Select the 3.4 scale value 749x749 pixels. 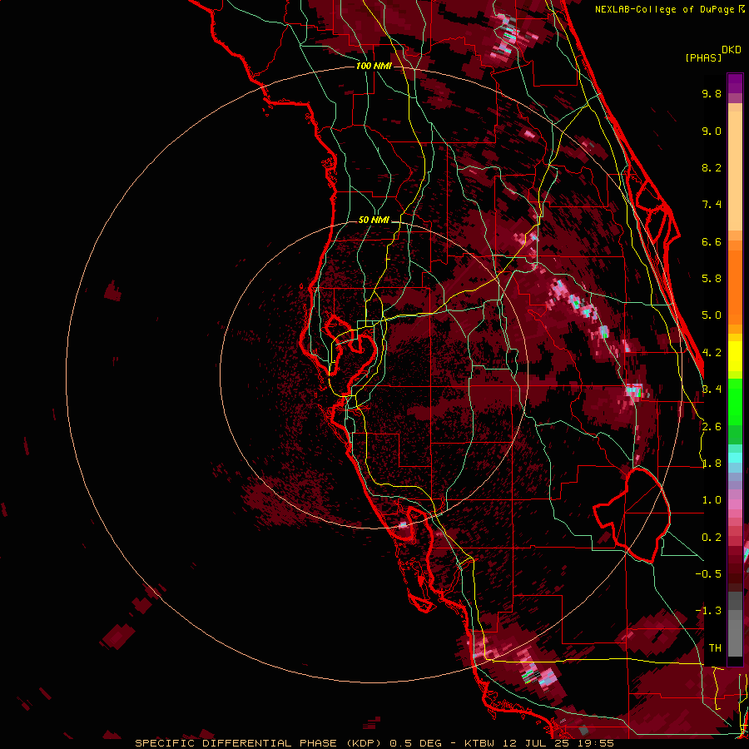(x=712, y=389)
